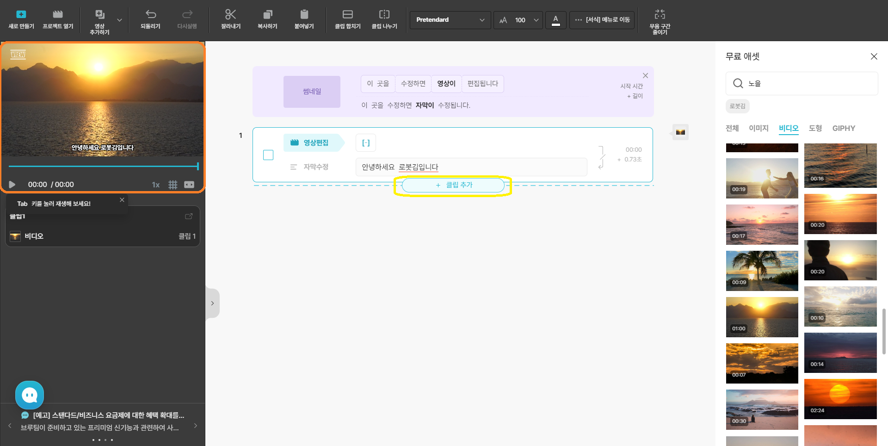Click the New project (새로 만들기) icon

tap(21, 14)
